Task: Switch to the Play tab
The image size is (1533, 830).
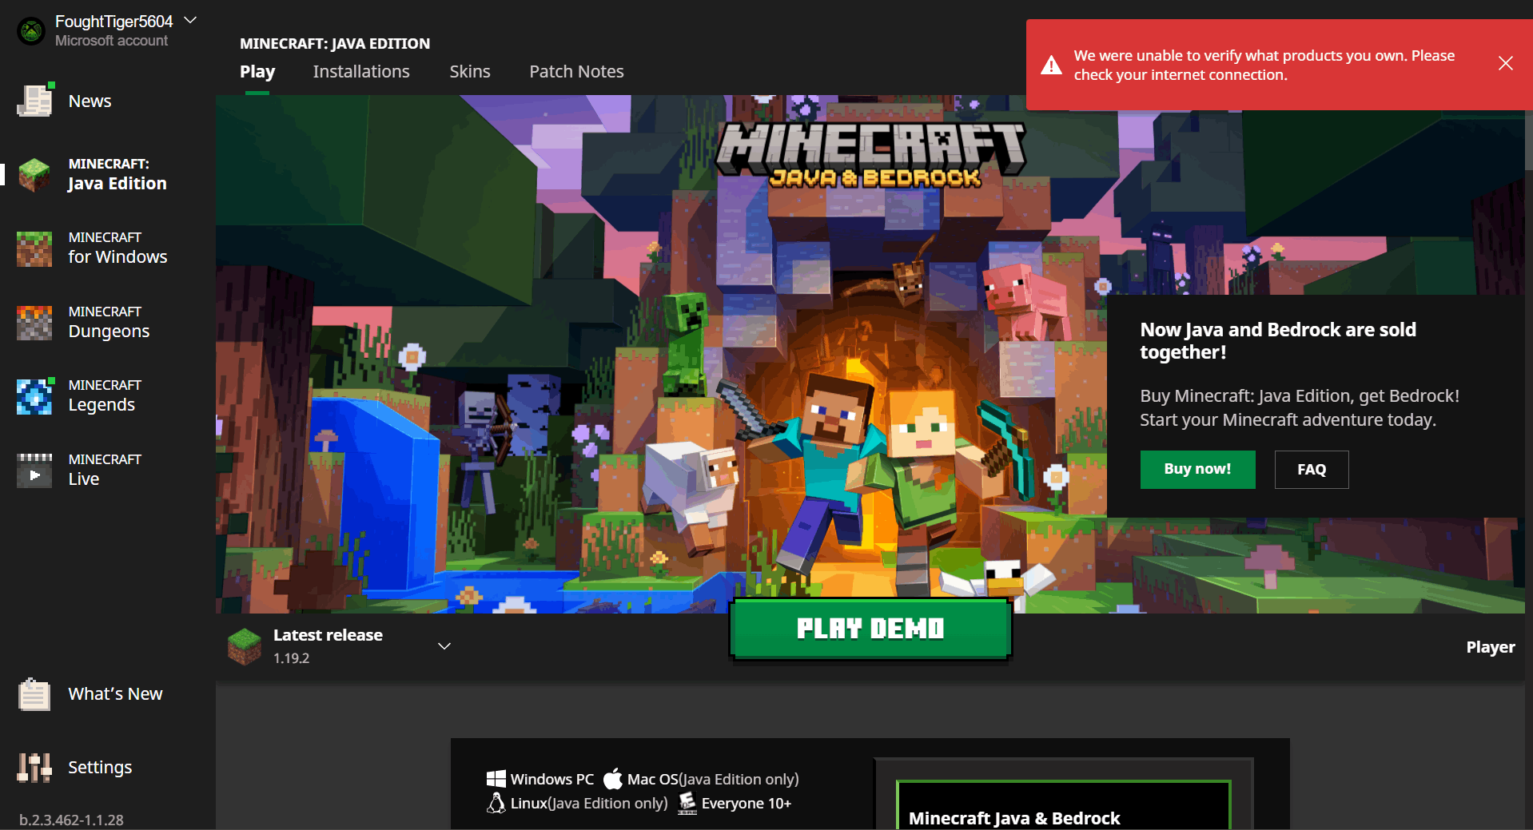Action: click(x=257, y=72)
